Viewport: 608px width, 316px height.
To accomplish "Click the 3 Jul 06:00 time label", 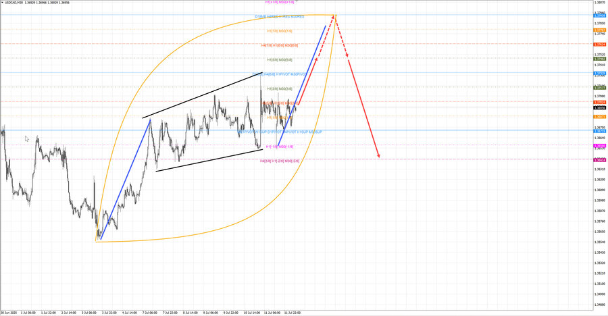I will tap(89, 313).
